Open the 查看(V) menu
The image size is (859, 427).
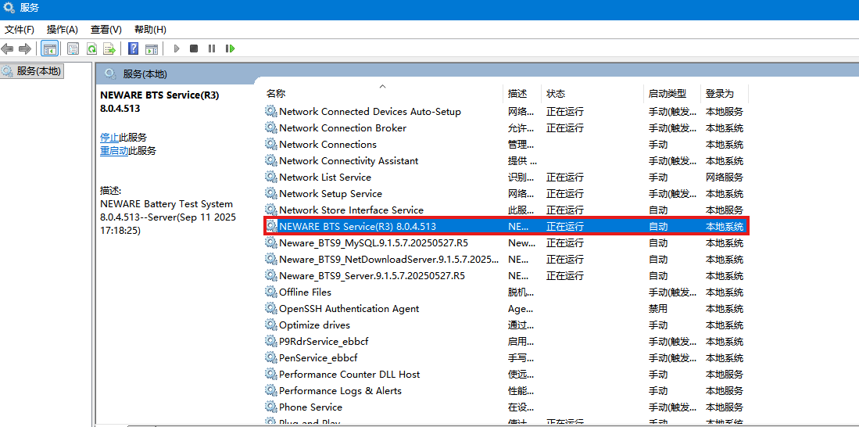point(106,29)
